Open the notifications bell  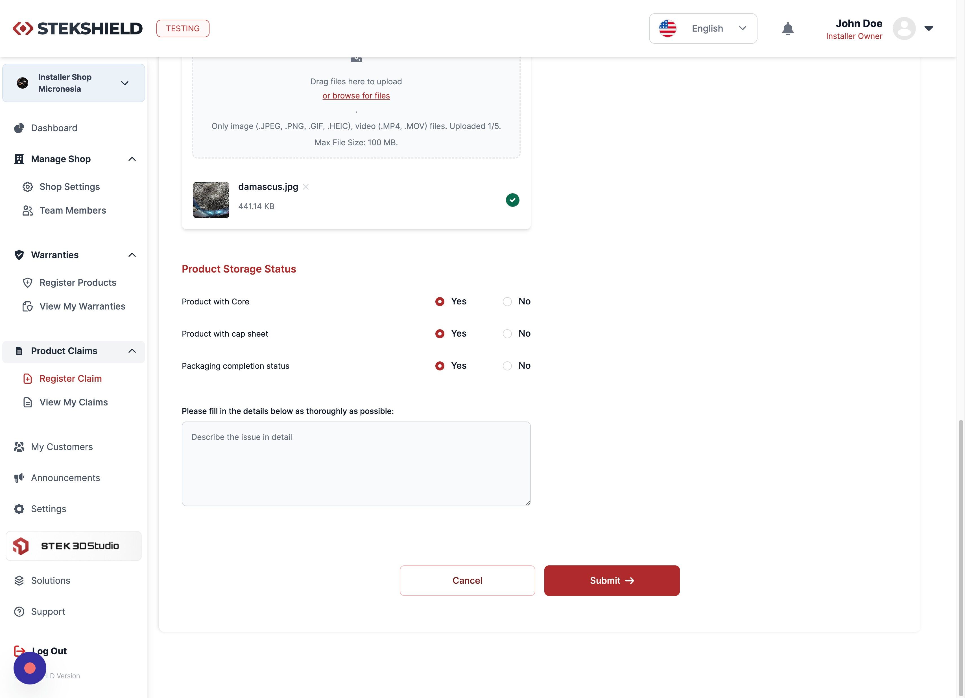click(788, 28)
